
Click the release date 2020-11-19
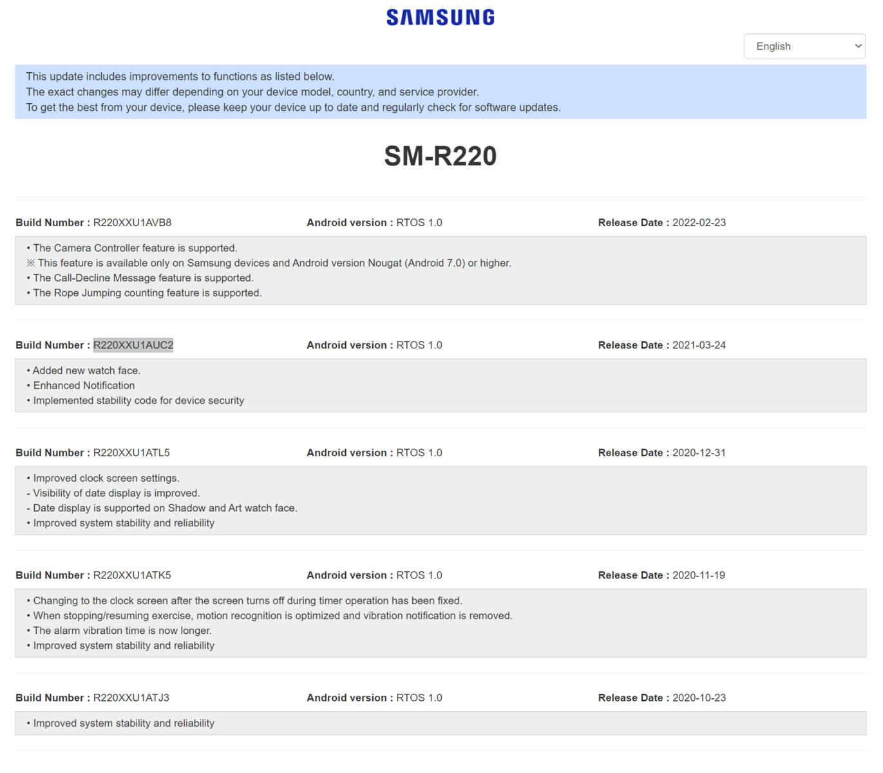coord(698,575)
